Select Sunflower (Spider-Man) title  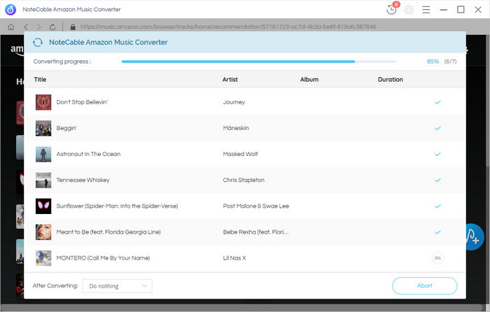click(x=117, y=206)
